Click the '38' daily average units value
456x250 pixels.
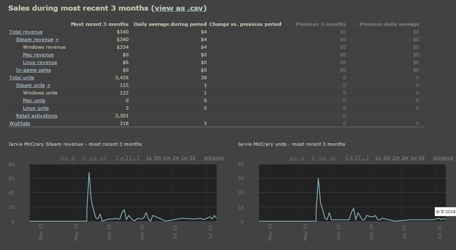[x=203, y=78]
